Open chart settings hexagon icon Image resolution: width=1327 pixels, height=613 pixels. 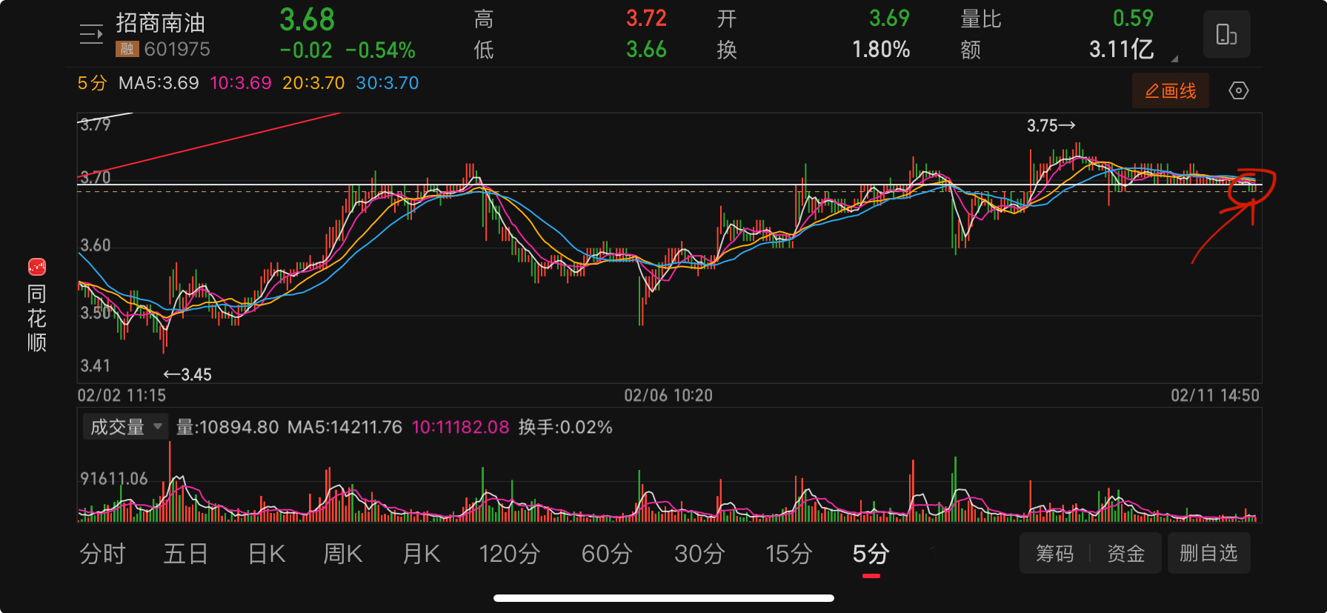click(1238, 90)
